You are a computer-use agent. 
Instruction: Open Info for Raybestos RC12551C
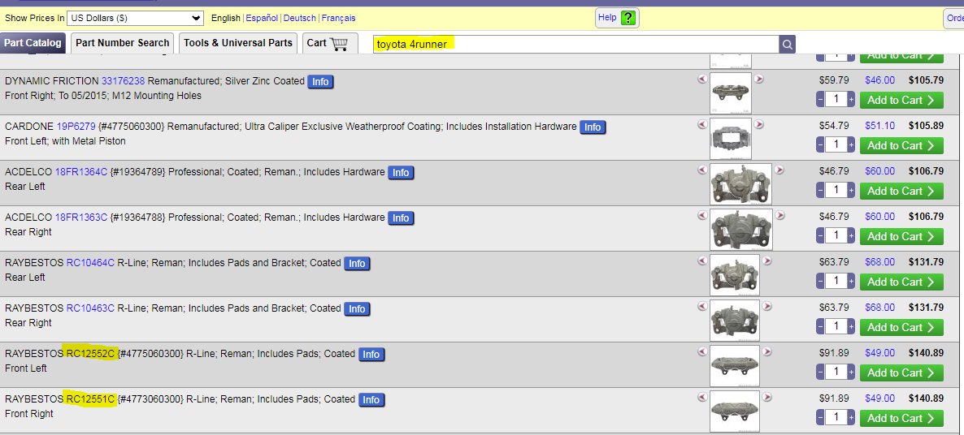click(371, 399)
